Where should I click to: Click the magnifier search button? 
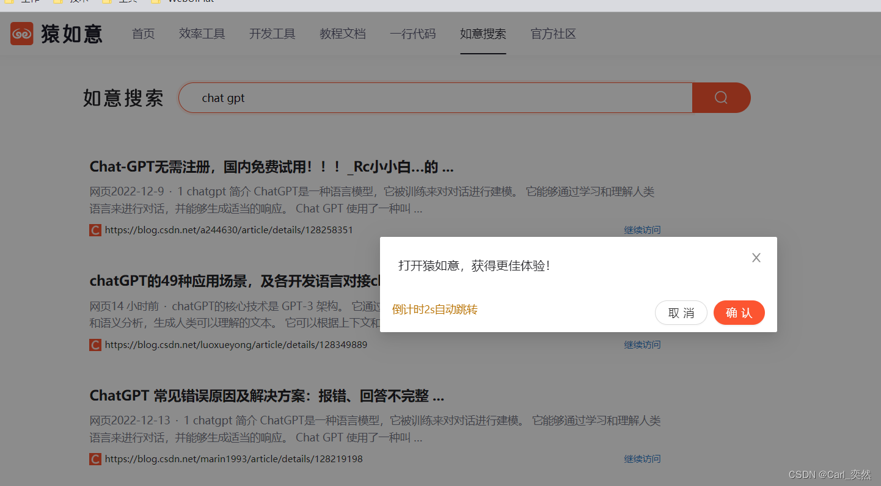[x=721, y=98]
